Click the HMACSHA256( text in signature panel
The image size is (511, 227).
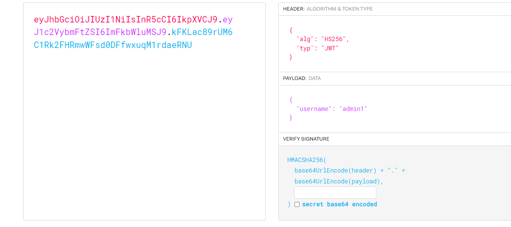307,160
